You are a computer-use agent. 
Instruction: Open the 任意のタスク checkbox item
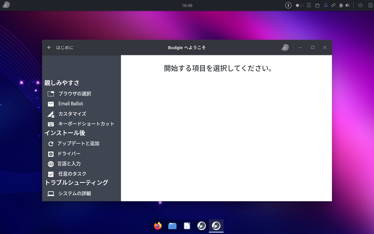coord(72,173)
